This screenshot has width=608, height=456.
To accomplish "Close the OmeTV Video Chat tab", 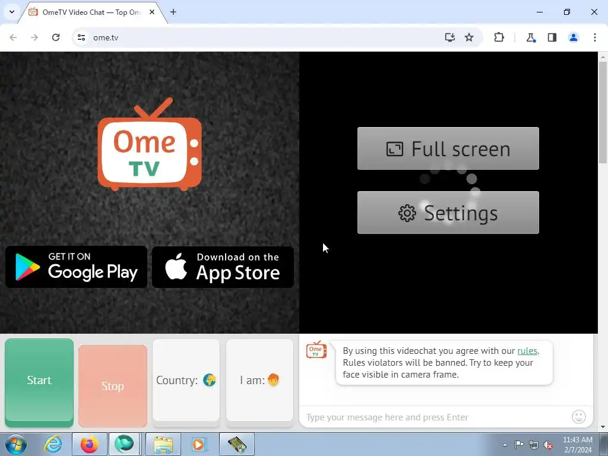I will coord(152,12).
